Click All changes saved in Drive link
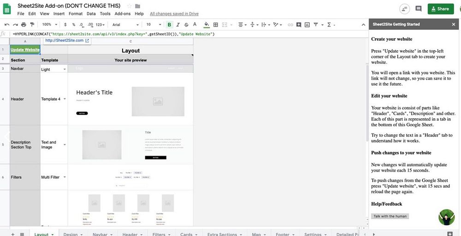The height and width of the screenshot is (236, 461). [174, 13]
